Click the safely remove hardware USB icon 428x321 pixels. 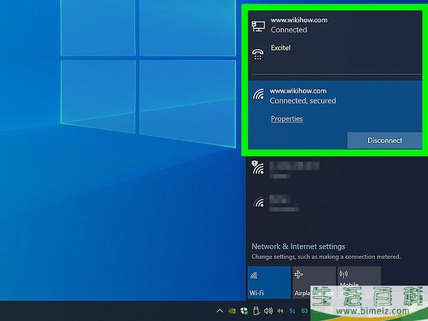coord(256,310)
